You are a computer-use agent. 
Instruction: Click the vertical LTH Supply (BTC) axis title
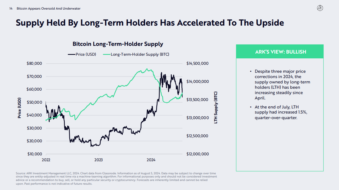[216, 108]
